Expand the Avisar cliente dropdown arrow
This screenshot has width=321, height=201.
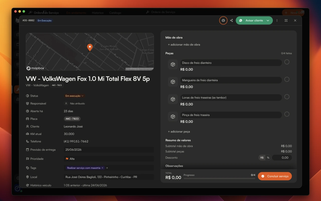coord(268,20)
